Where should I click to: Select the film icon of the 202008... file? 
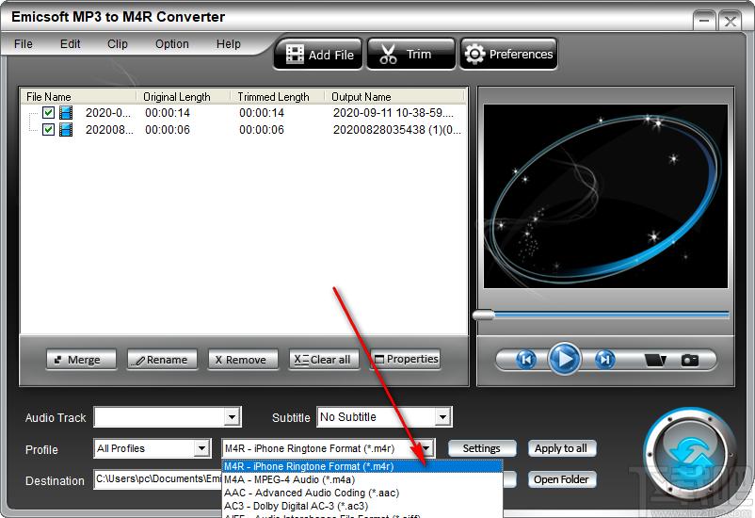coord(66,130)
